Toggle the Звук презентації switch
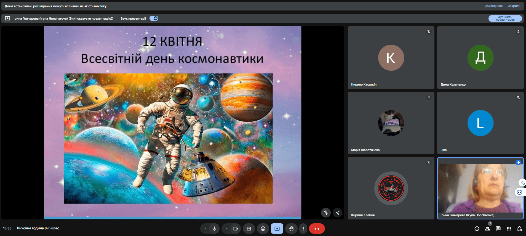The height and width of the screenshot is (236, 526). click(154, 18)
